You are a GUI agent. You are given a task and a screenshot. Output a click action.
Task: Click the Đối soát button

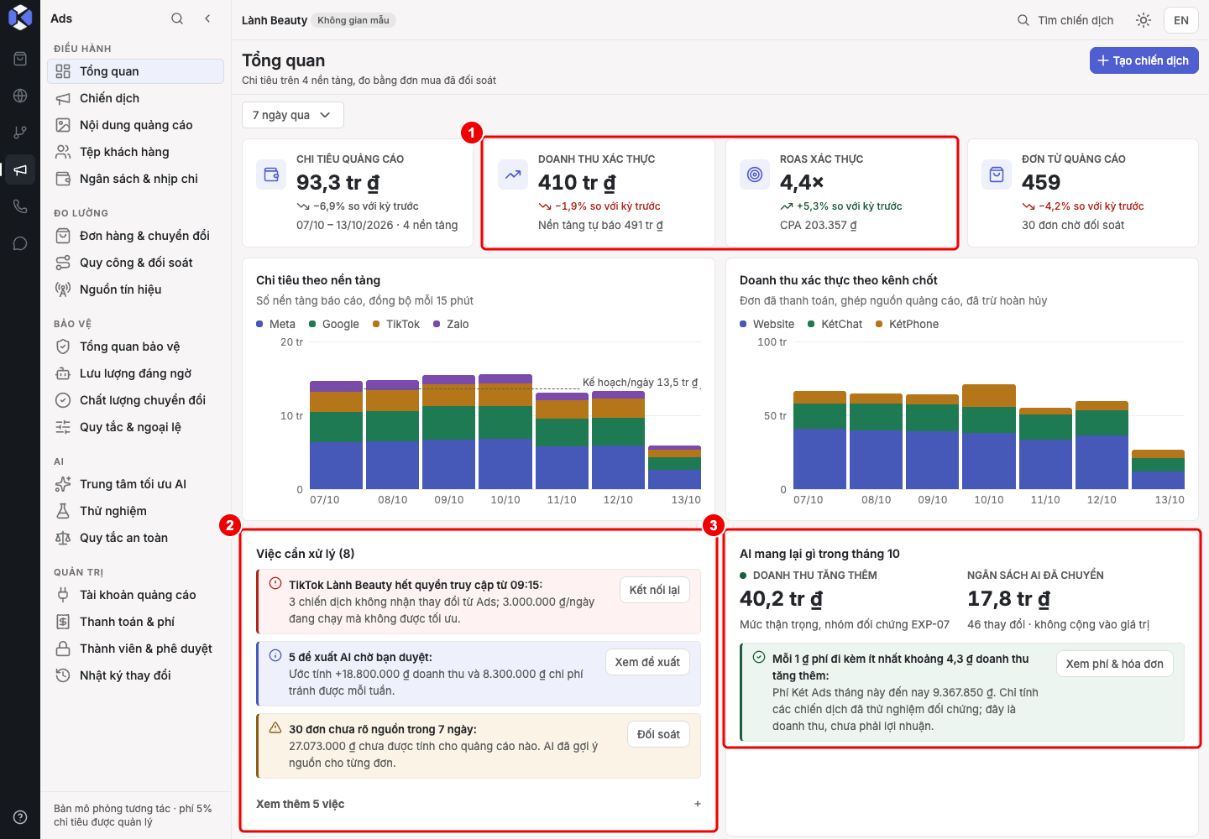coord(658,734)
